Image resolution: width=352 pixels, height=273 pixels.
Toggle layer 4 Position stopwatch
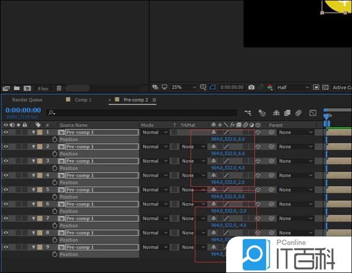55,182
